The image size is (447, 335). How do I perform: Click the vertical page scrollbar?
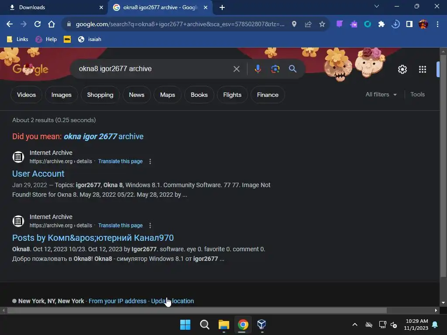pyautogui.click(x=443, y=165)
